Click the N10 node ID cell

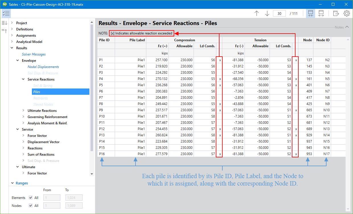point(322,110)
